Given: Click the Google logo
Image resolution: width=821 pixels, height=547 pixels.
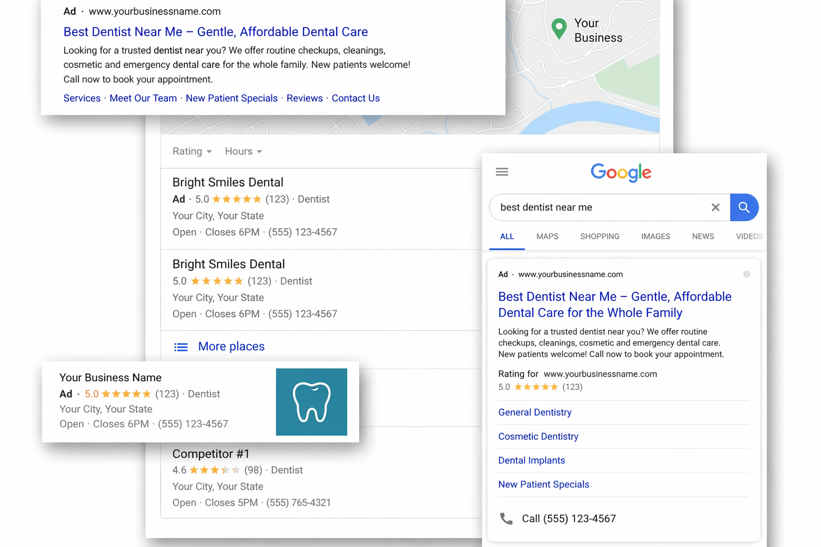Looking at the screenshot, I should (620, 173).
